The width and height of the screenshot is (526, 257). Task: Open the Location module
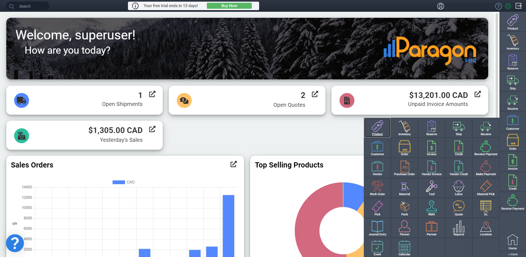tap(486, 228)
